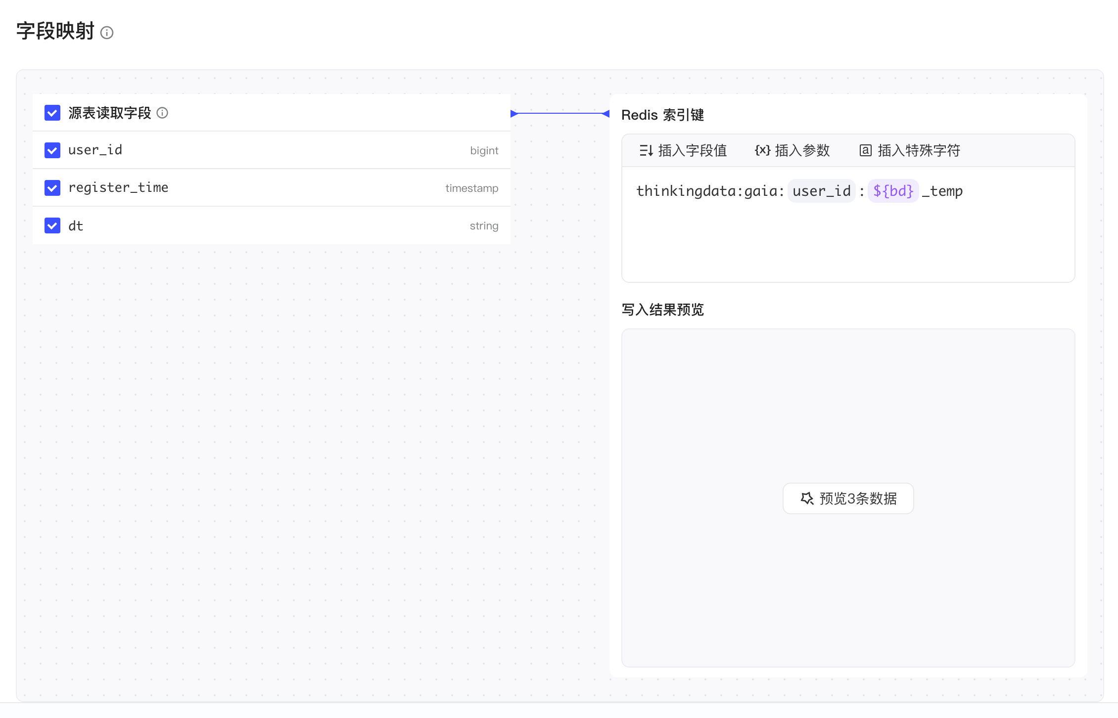
Task: Click the 插入特殊字符 label text
Action: (919, 150)
